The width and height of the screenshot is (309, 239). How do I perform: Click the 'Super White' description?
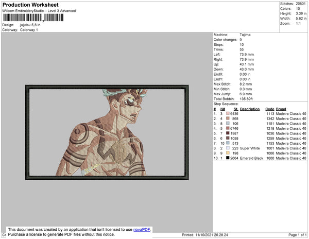(x=250, y=148)
